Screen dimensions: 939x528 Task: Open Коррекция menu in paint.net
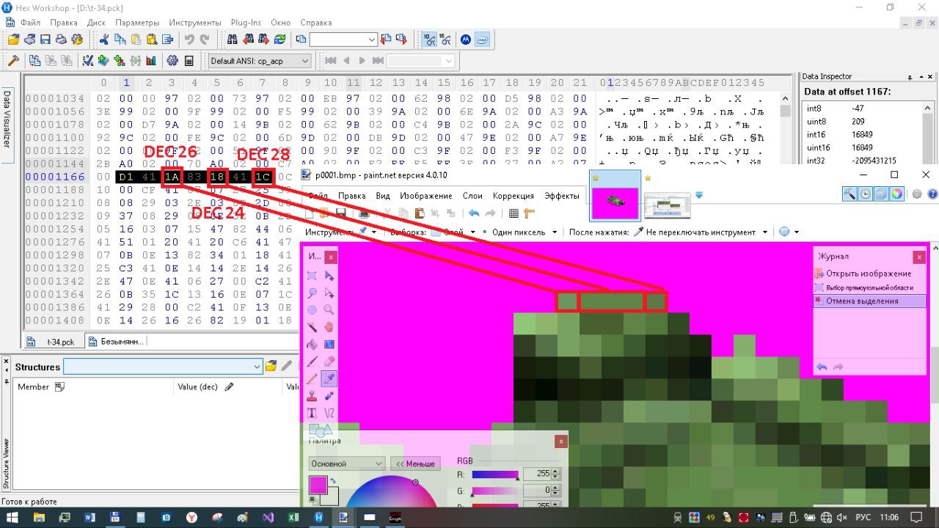(x=513, y=196)
